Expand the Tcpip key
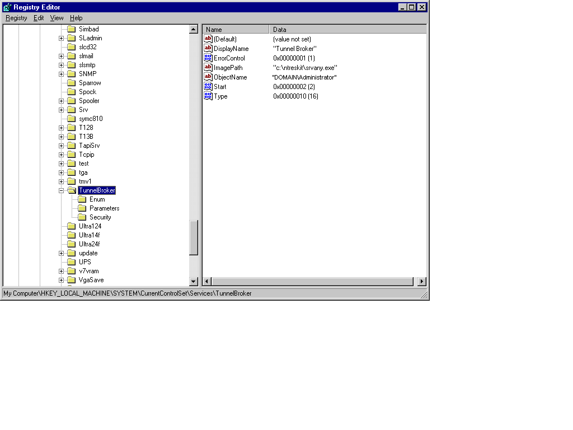 click(x=61, y=155)
